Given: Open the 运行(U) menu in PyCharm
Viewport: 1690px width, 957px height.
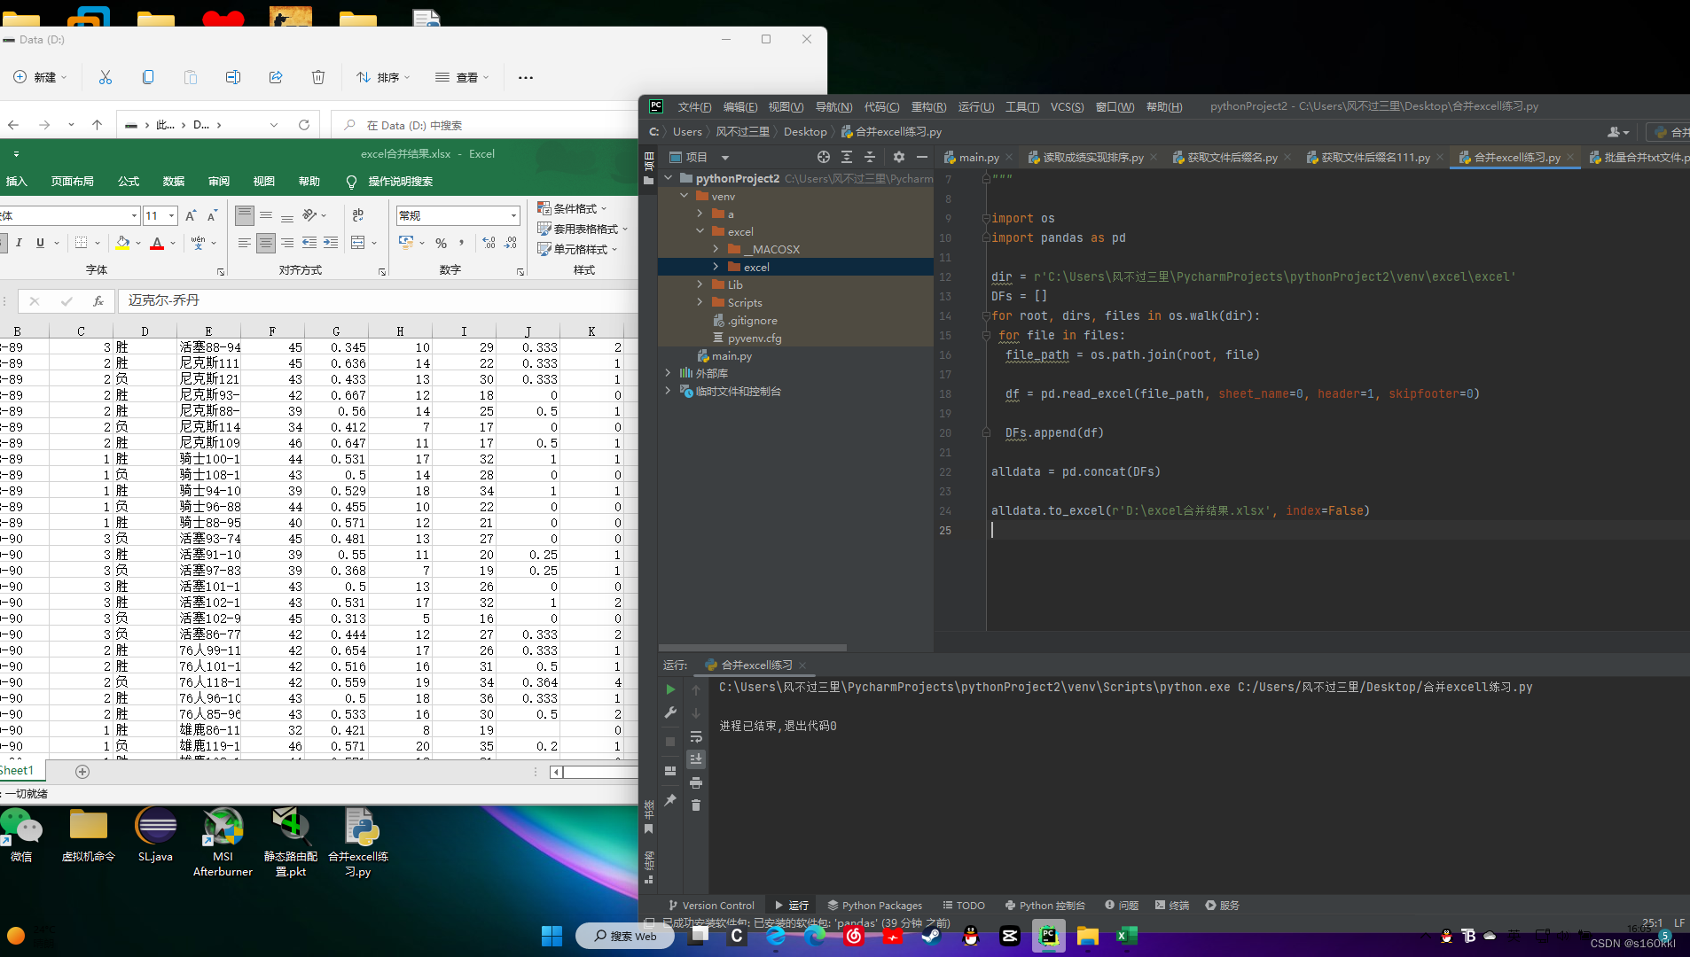Looking at the screenshot, I should point(975,106).
